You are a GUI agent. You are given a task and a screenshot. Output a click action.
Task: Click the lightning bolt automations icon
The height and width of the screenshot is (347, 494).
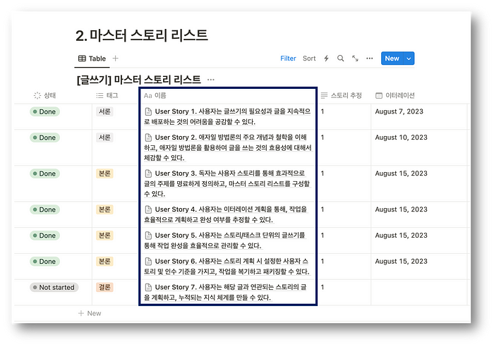[326, 59]
